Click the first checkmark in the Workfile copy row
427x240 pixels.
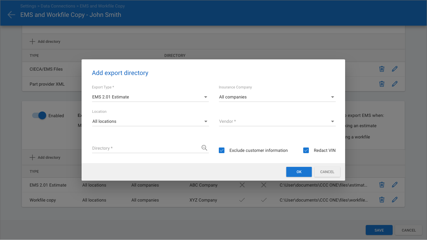click(242, 200)
